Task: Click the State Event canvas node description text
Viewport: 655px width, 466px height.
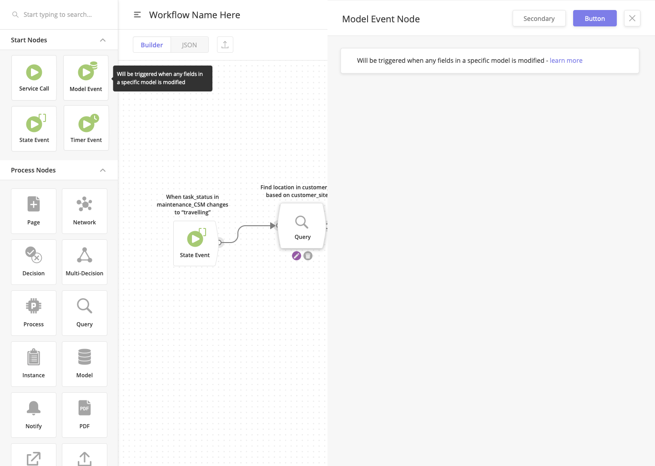Action: coord(192,204)
